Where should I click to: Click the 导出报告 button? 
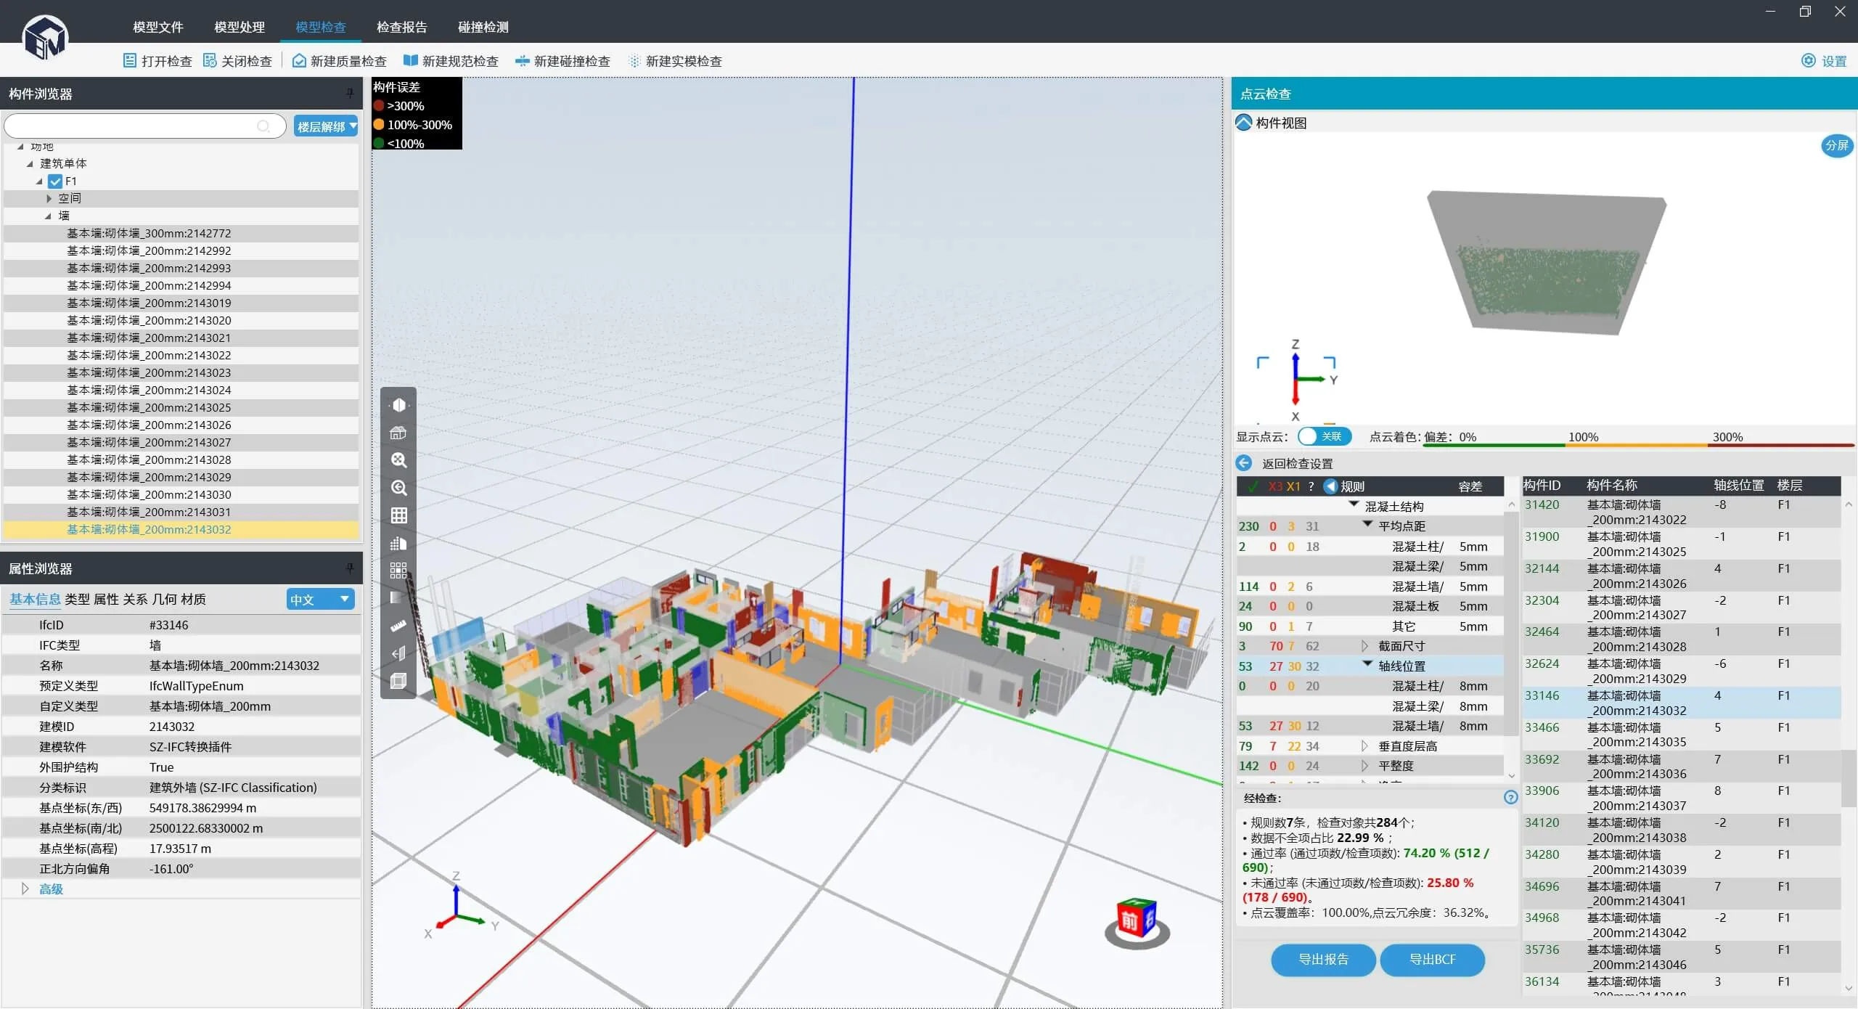click(x=1322, y=959)
